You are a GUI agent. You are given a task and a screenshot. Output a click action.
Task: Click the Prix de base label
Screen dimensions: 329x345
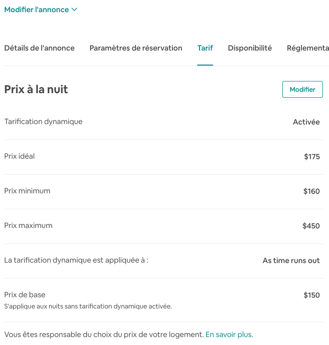click(x=25, y=295)
